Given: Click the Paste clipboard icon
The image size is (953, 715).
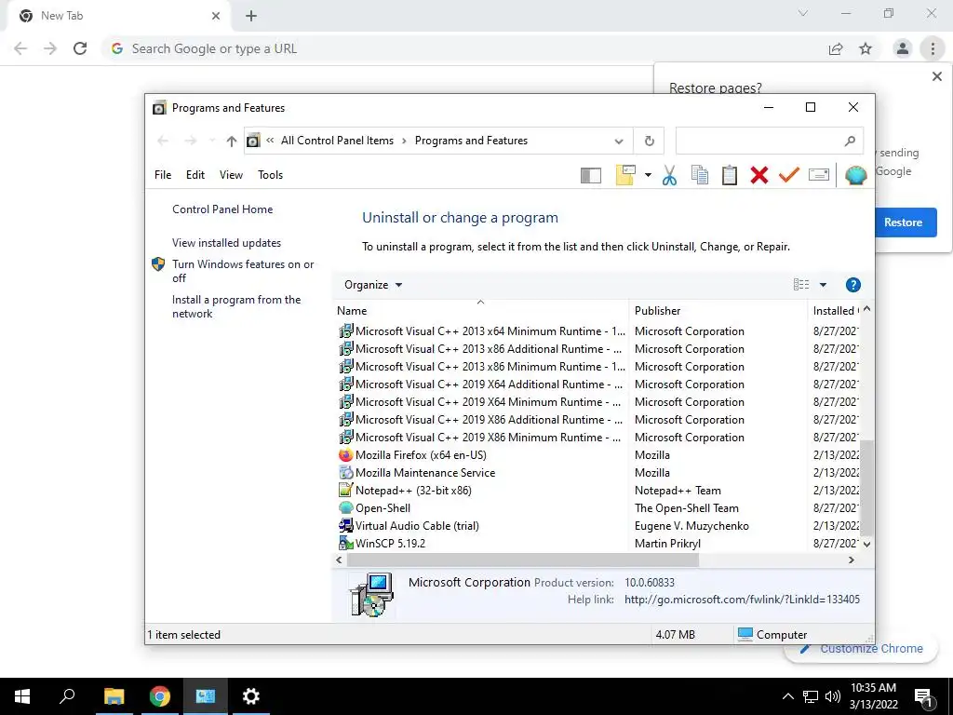Looking at the screenshot, I should [x=730, y=175].
